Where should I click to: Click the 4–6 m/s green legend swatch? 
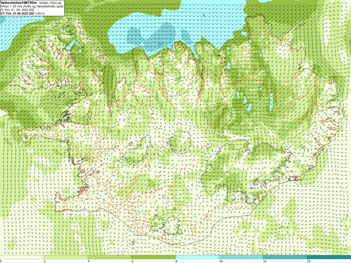110,257
